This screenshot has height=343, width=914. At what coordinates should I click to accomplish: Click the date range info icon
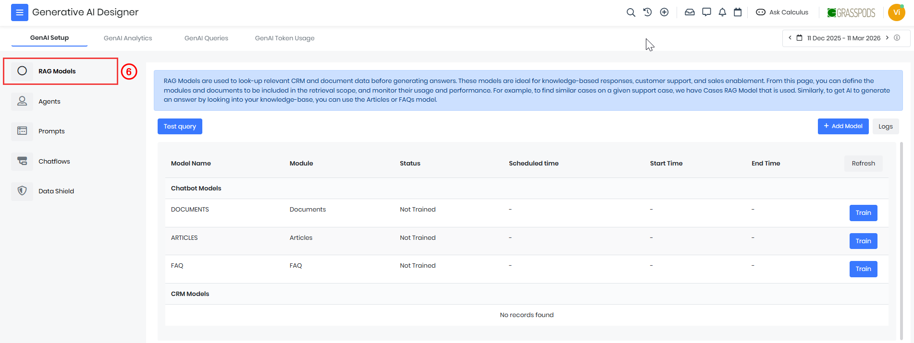[x=897, y=38]
